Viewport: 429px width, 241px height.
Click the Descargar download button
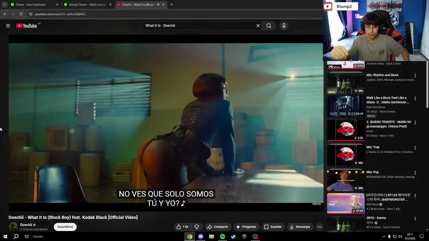(300, 227)
